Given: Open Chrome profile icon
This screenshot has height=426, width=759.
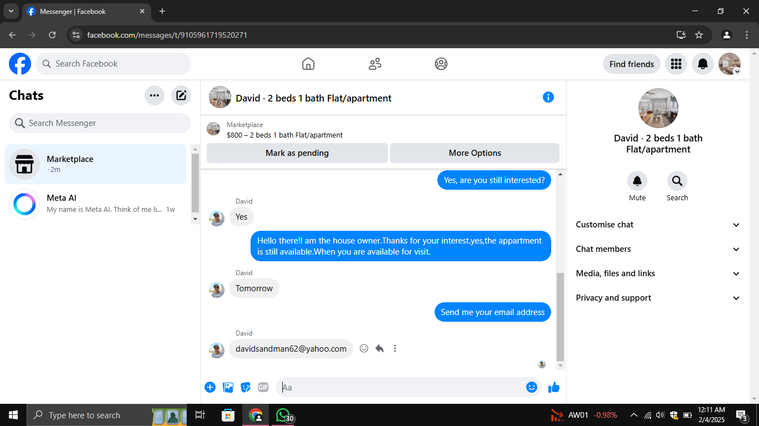Looking at the screenshot, I should click(x=727, y=35).
